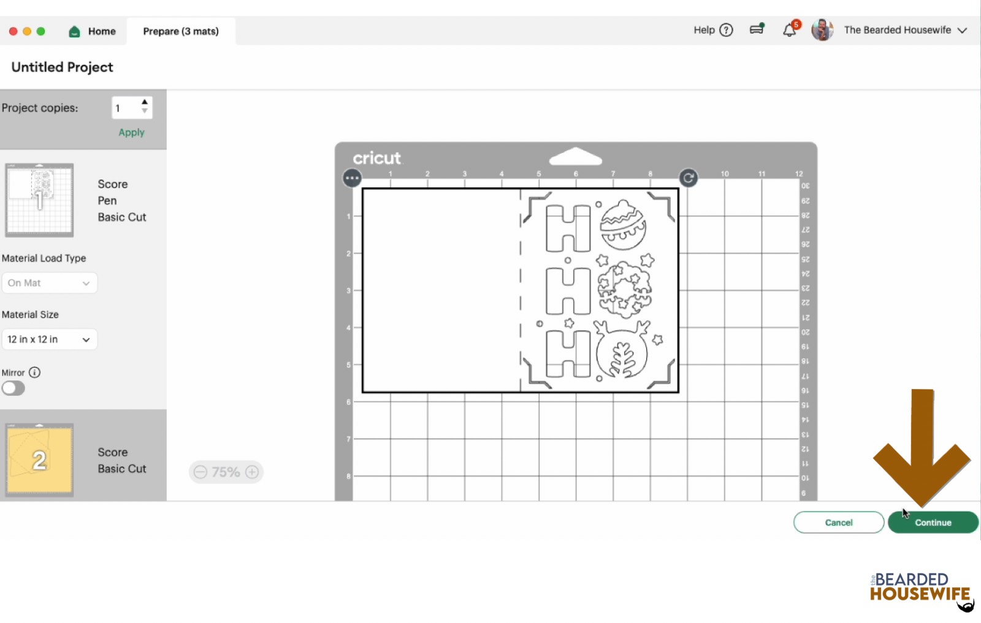Image resolution: width=981 pixels, height=623 pixels.
Task: Toggle the Mirror switch
Action: (x=13, y=388)
